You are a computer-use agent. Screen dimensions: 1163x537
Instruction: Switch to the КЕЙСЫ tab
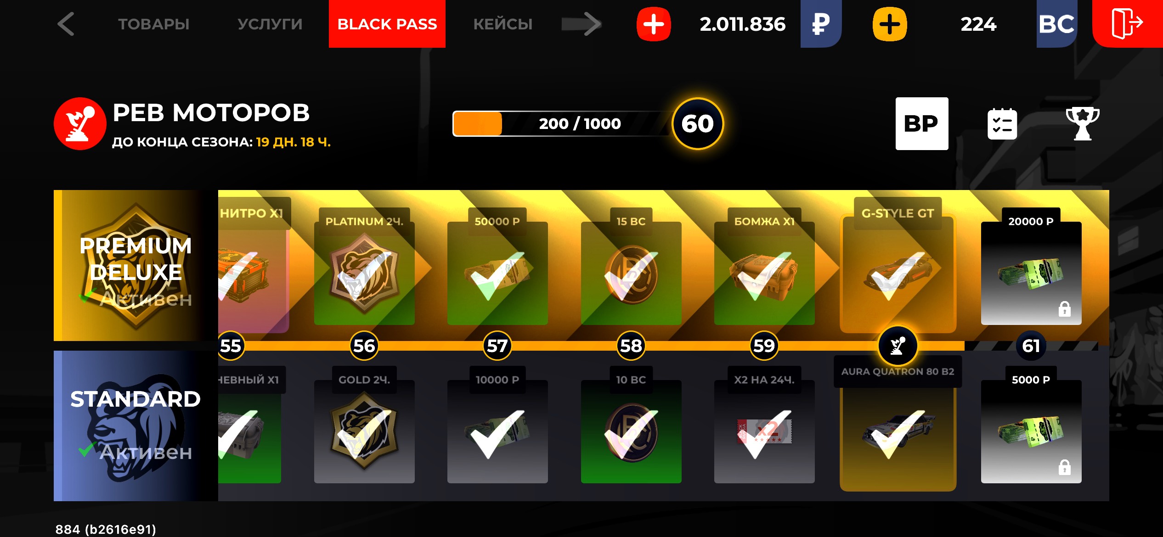point(503,24)
